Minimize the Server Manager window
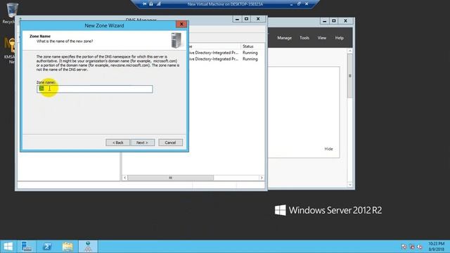Screen dimensions: 450x253 (325, 21)
